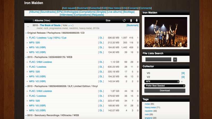The image size is (212, 119).
Task: Jump to the Albums section
Action: point(34,12)
